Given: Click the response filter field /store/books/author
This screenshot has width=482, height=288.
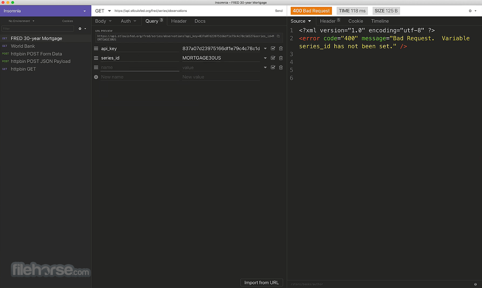Looking at the screenshot, I should click(x=380, y=284).
